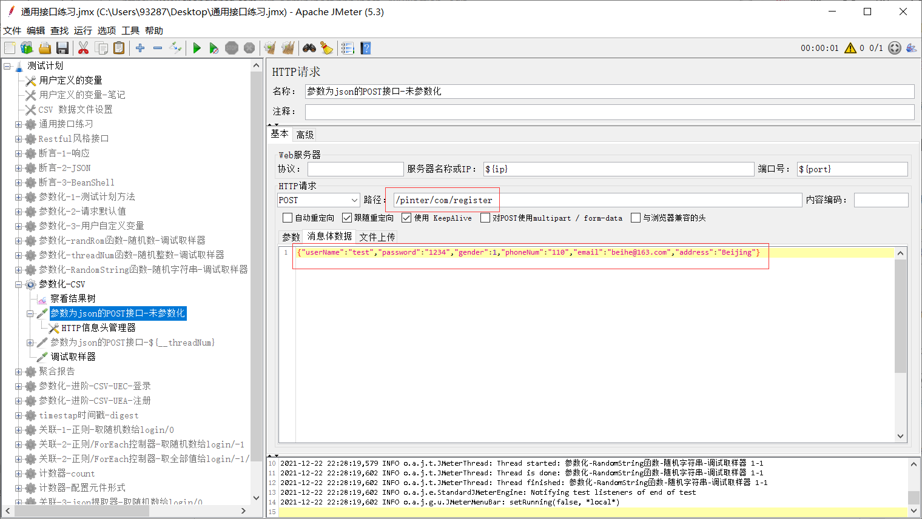Open the 文件 menu
This screenshot has height=519, width=922.
click(12, 30)
